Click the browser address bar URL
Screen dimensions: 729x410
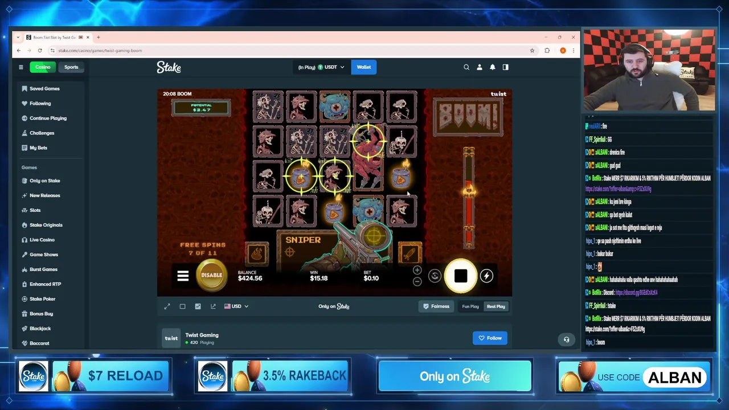pyautogui.click(x=100, y=51)
